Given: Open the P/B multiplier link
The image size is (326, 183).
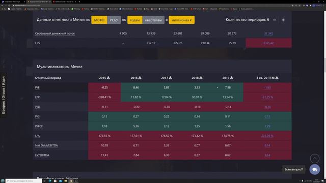Looking at the screenshot, I should point(37,107).
